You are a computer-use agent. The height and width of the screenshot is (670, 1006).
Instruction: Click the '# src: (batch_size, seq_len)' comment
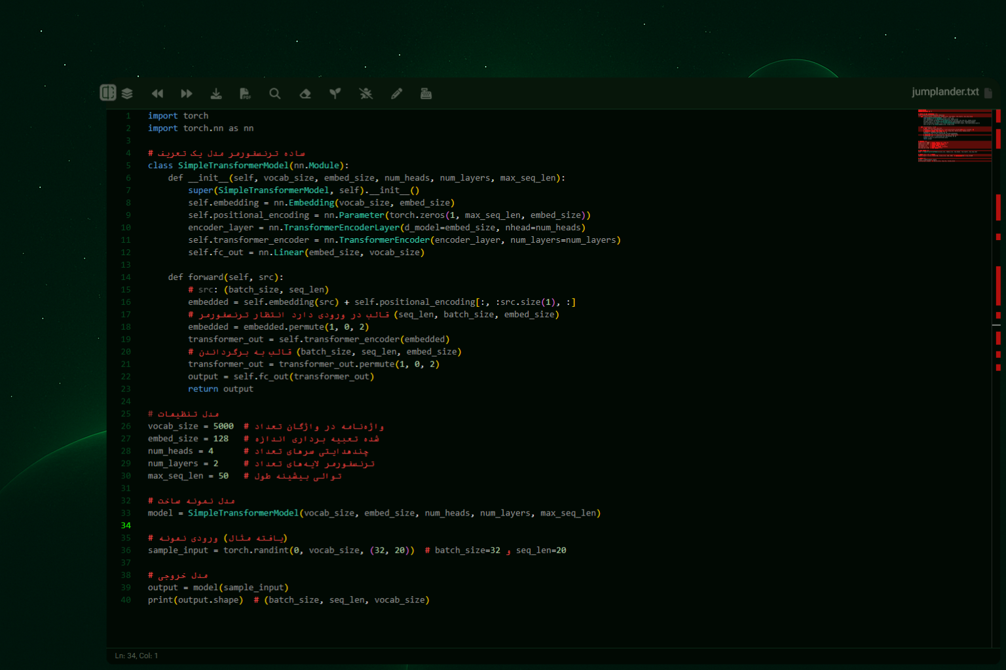pos(259,290)
